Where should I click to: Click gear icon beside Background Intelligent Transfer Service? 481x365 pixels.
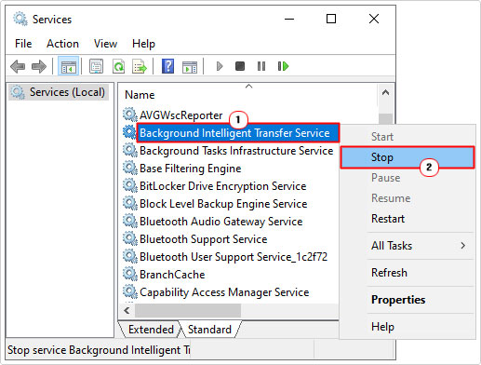[x=129, y=132]
